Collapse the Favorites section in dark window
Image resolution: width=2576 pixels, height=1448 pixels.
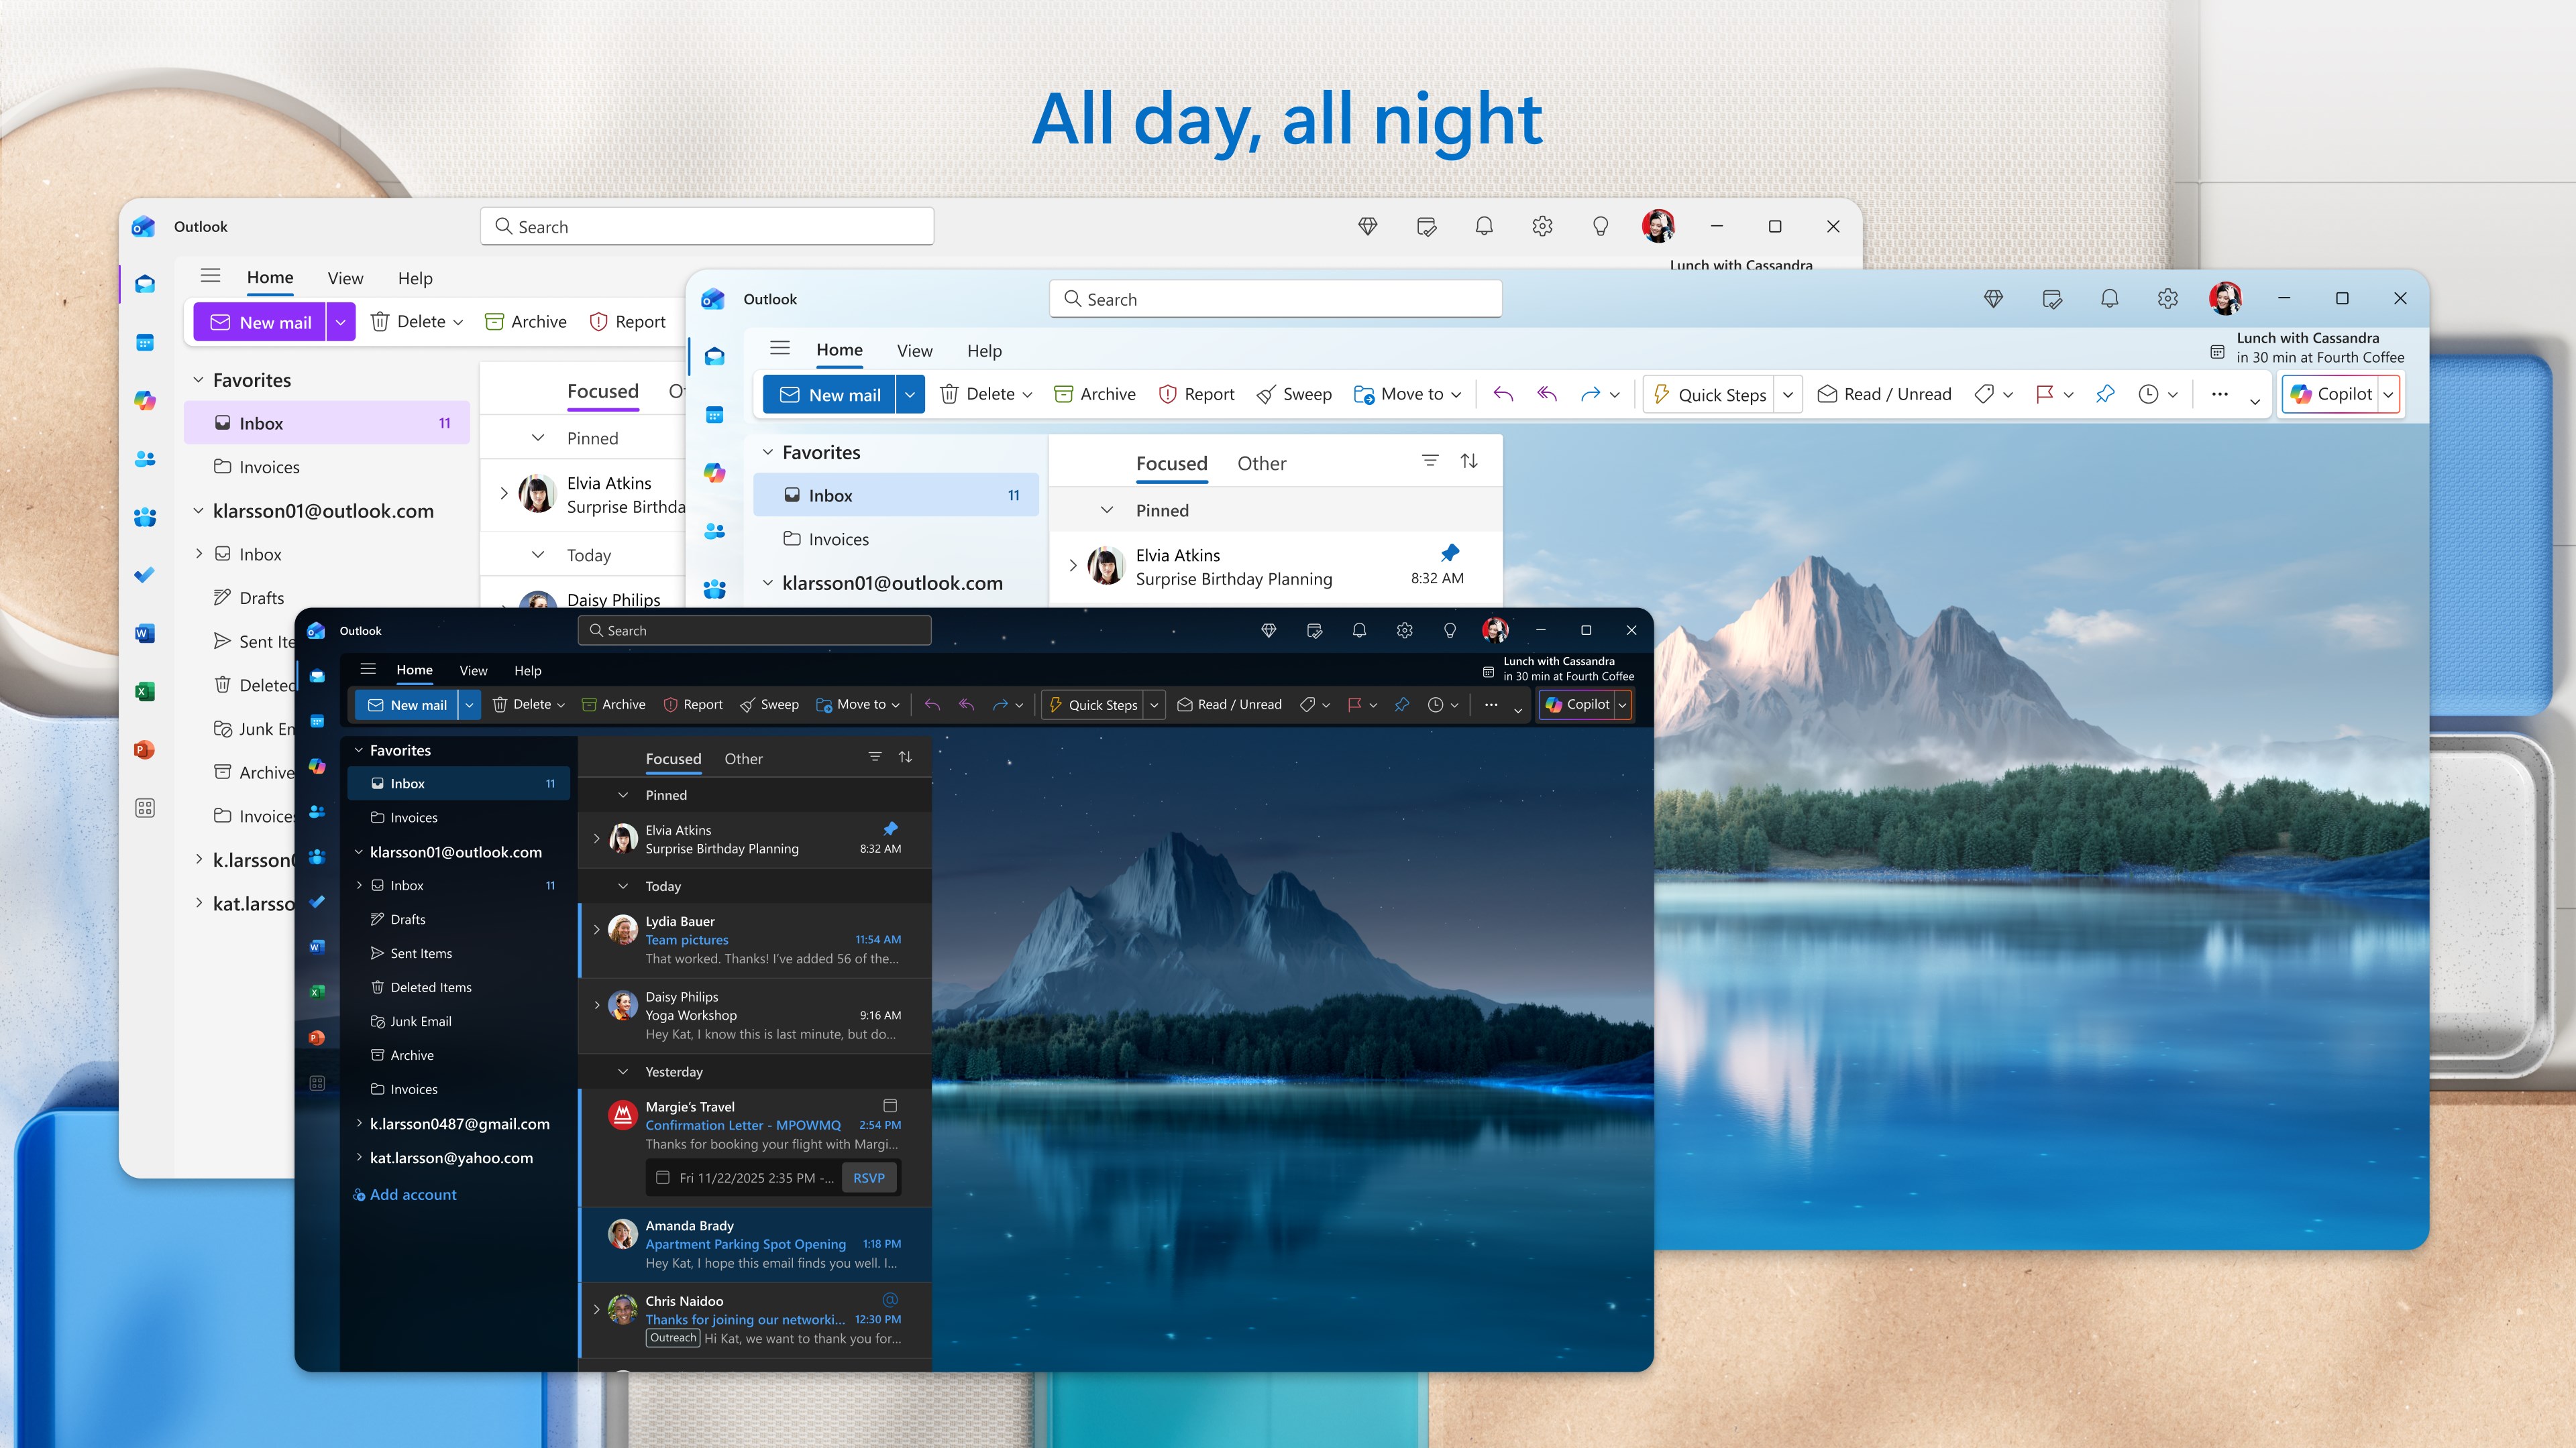(x=358, y=749)
